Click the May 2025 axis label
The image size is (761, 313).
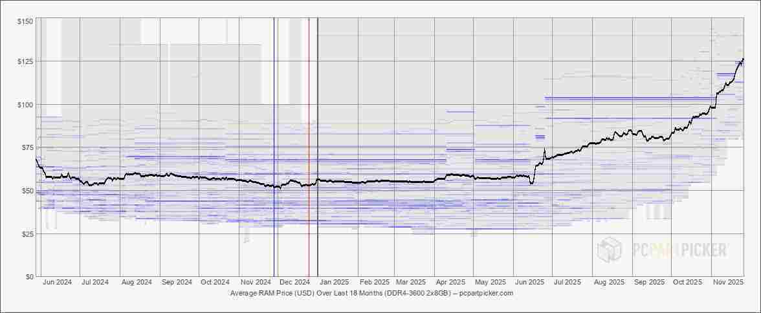point(491,282)
